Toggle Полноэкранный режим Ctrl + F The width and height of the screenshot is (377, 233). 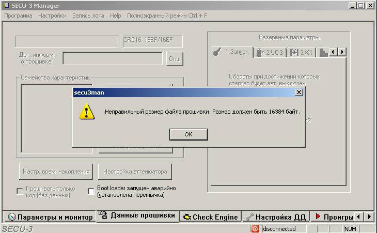pyautogui.click(x=167, y=15)
